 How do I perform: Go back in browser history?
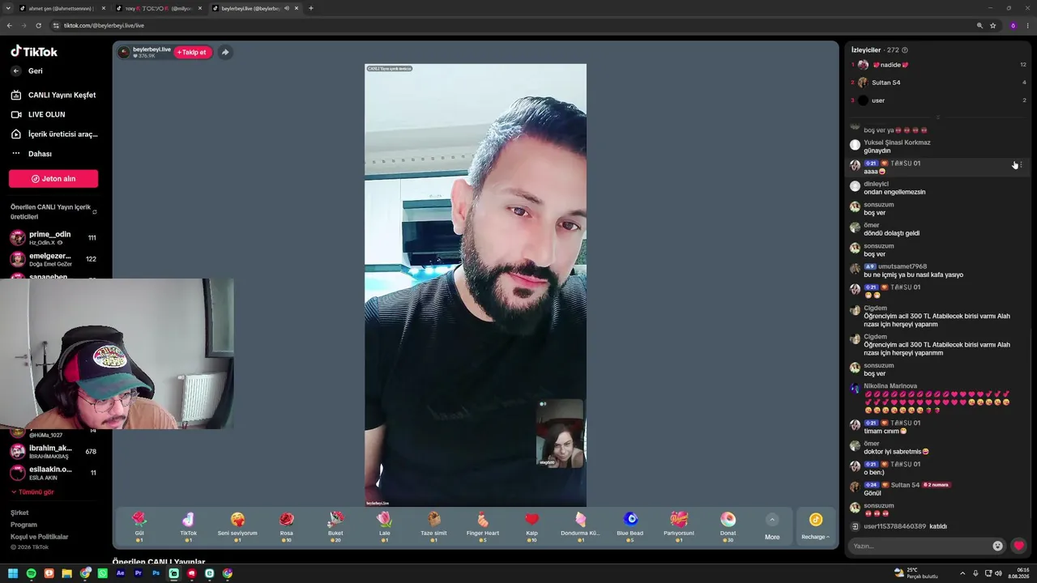10,25
